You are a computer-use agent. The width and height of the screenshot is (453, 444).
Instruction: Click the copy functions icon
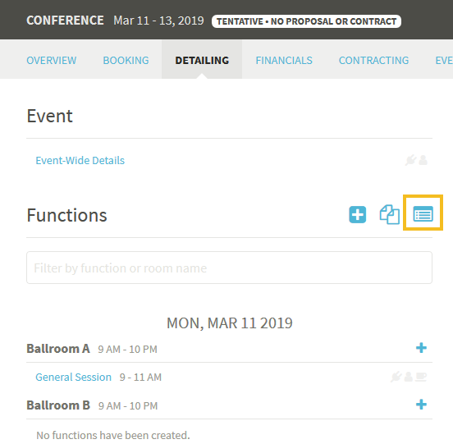tap(390, 214)
